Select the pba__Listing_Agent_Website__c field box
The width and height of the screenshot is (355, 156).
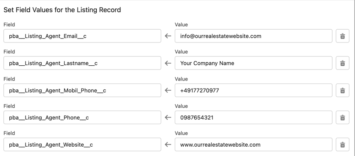pos(82,145)
